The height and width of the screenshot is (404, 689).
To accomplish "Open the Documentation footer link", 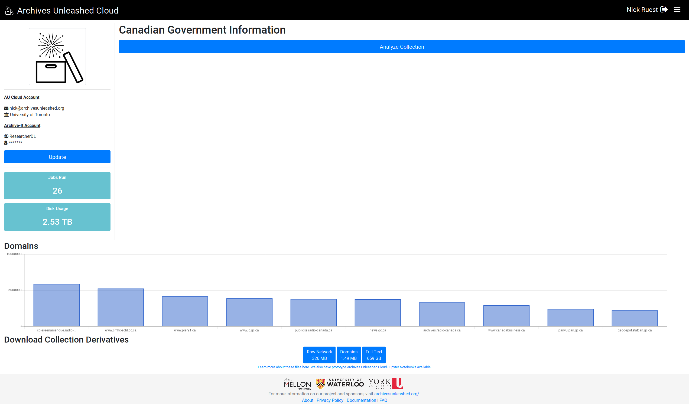I will click(x=361, y=400).
